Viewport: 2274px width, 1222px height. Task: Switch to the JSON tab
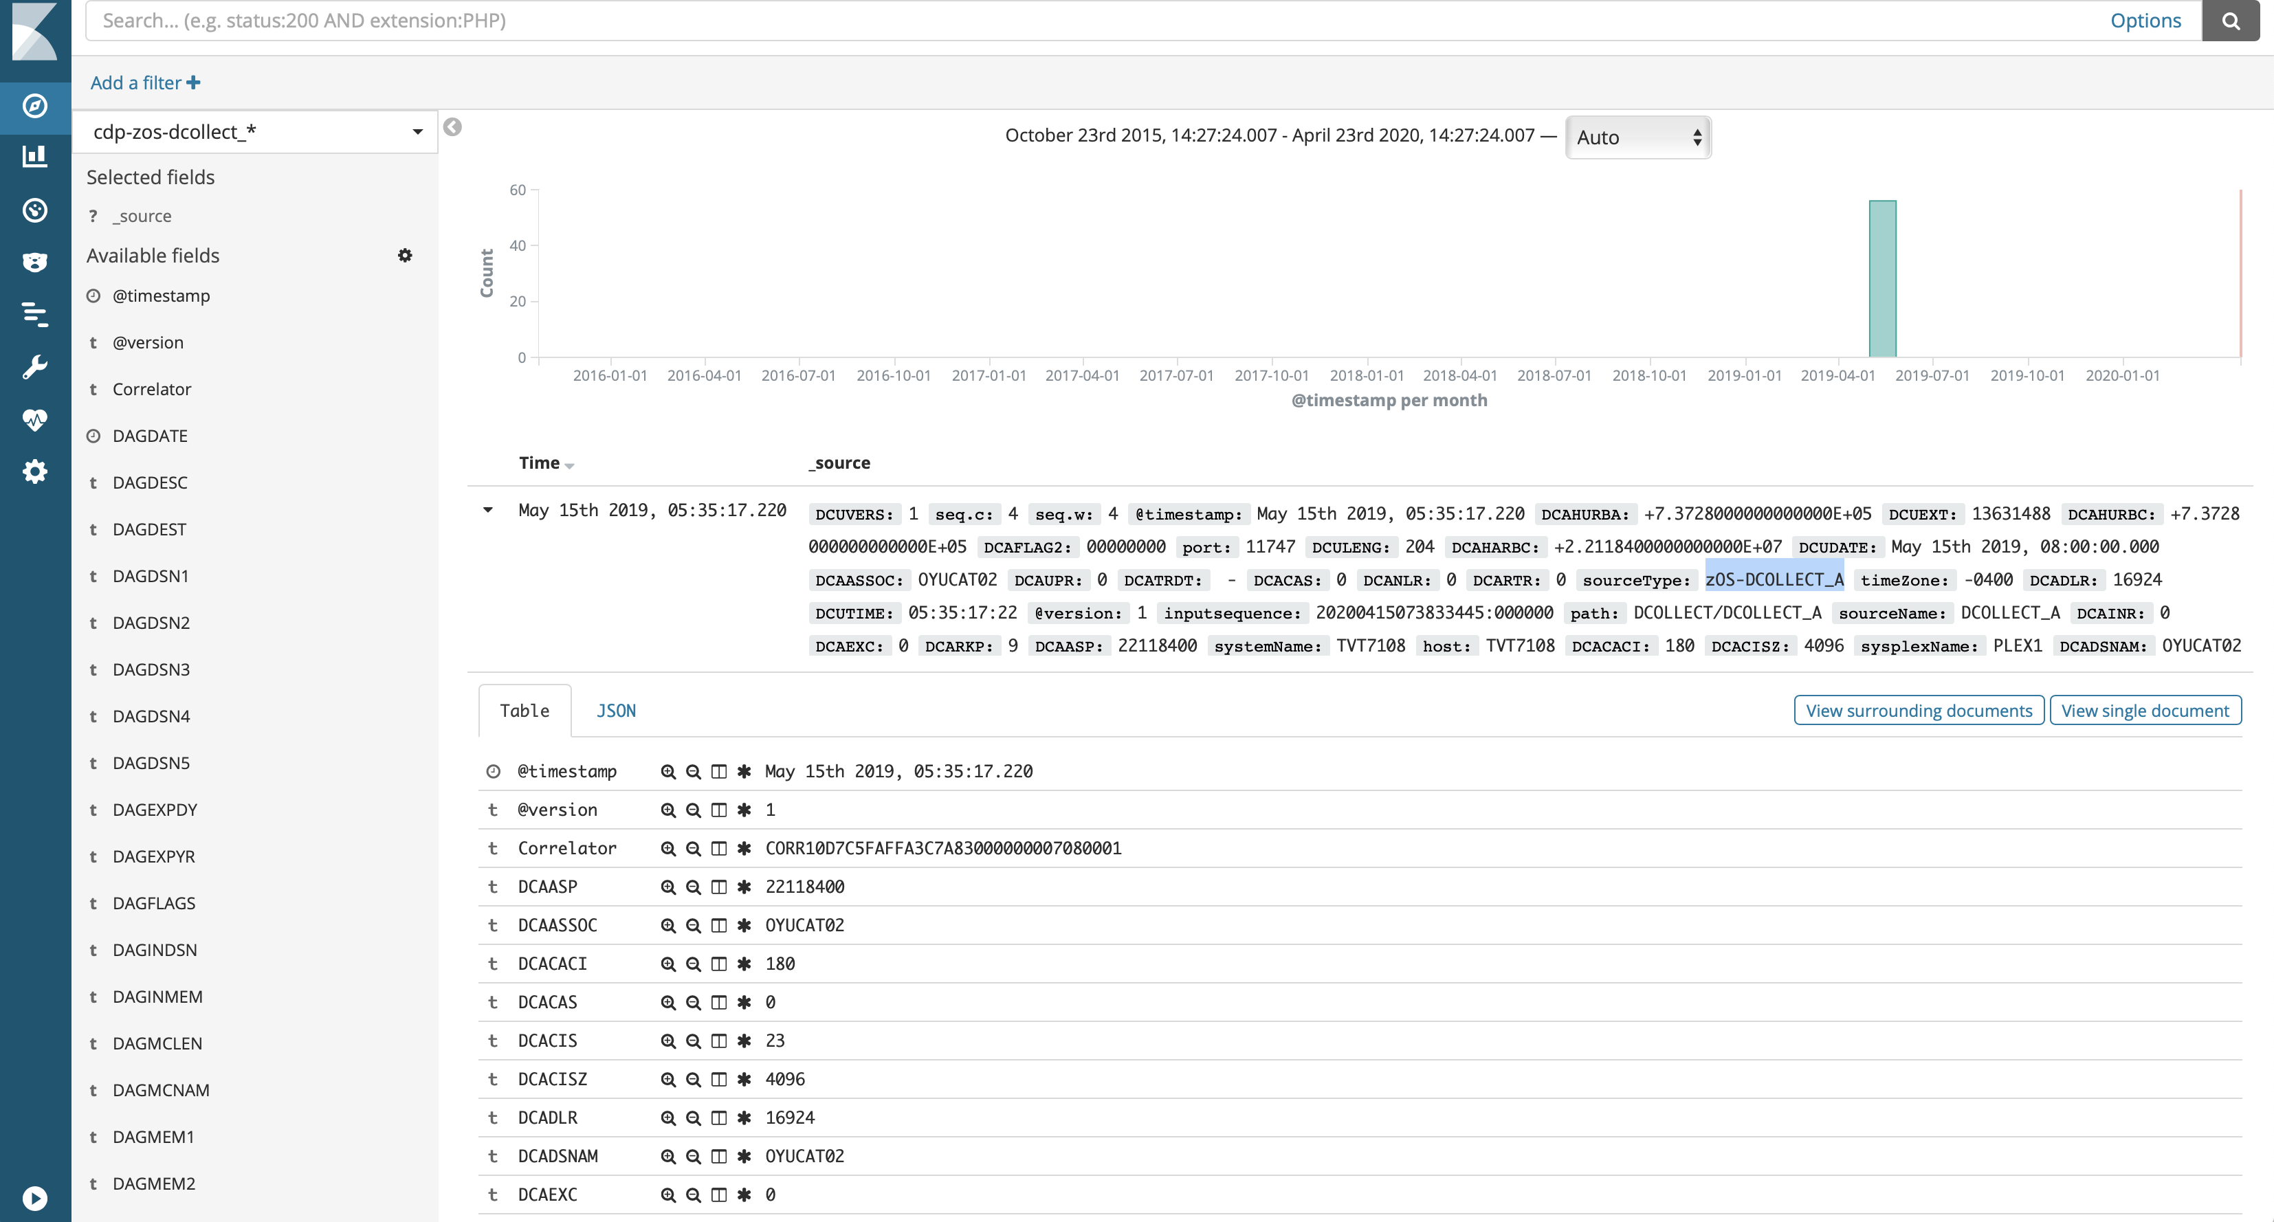point(615,710)
